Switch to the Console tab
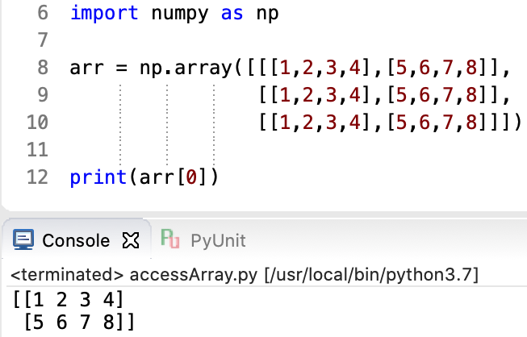 tap(75, 240)
